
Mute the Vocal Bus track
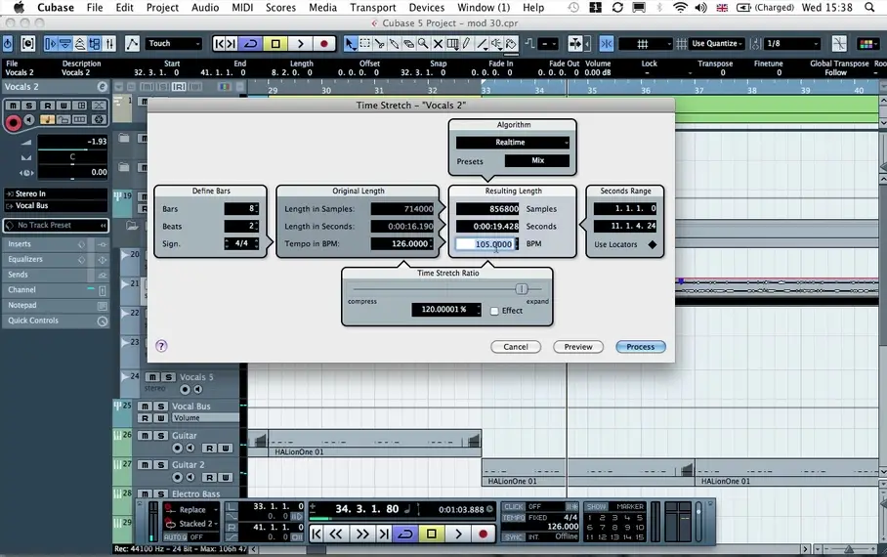(x=145, y=407)
